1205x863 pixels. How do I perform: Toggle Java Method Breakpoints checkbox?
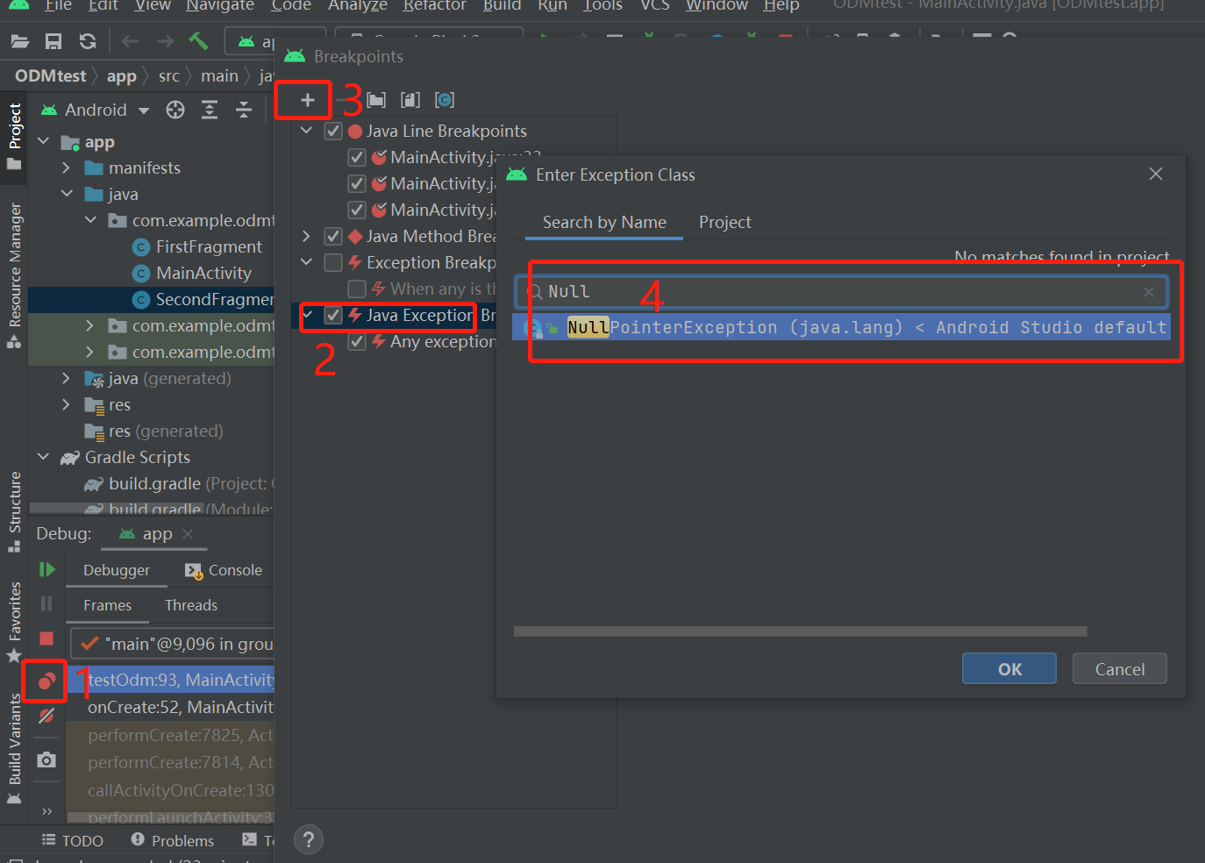333,237
